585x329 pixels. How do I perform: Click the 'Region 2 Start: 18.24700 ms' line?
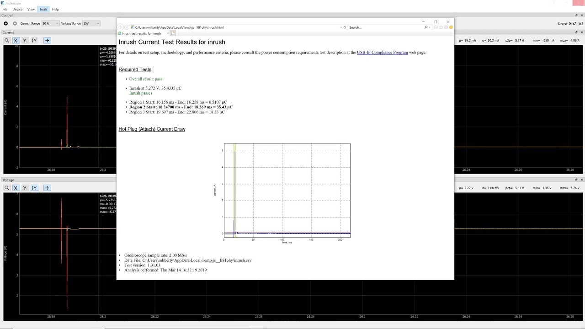click(x=181, y=107)
